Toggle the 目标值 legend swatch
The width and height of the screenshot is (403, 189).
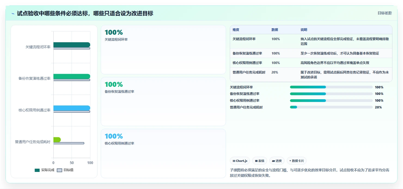coord(59,170)
